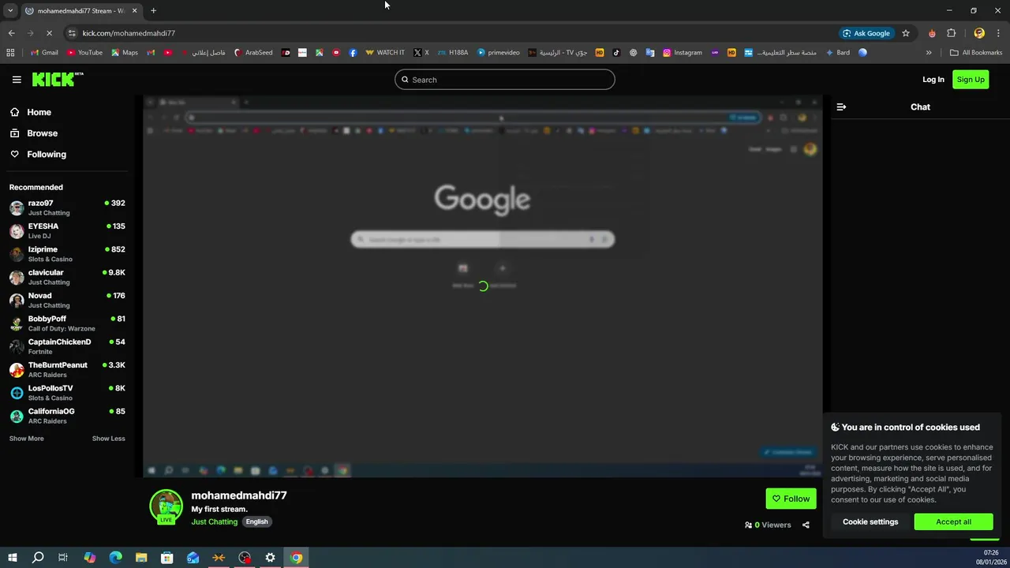Open the tab search dropdown arrow
The width and height of the screenshot is (1010, 568).
click(10, 10)
